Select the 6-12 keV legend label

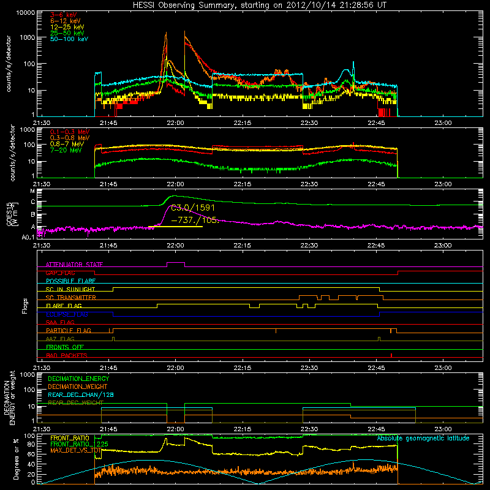[65, 21]
